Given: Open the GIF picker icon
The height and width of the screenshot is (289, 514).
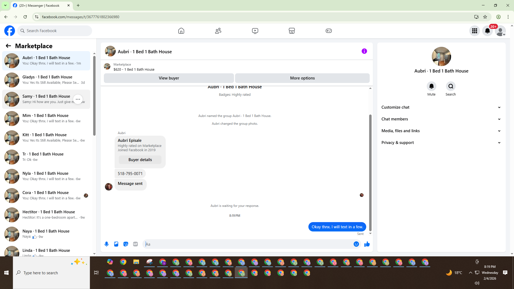Looking at the screenshot, I should coord(135,244).
